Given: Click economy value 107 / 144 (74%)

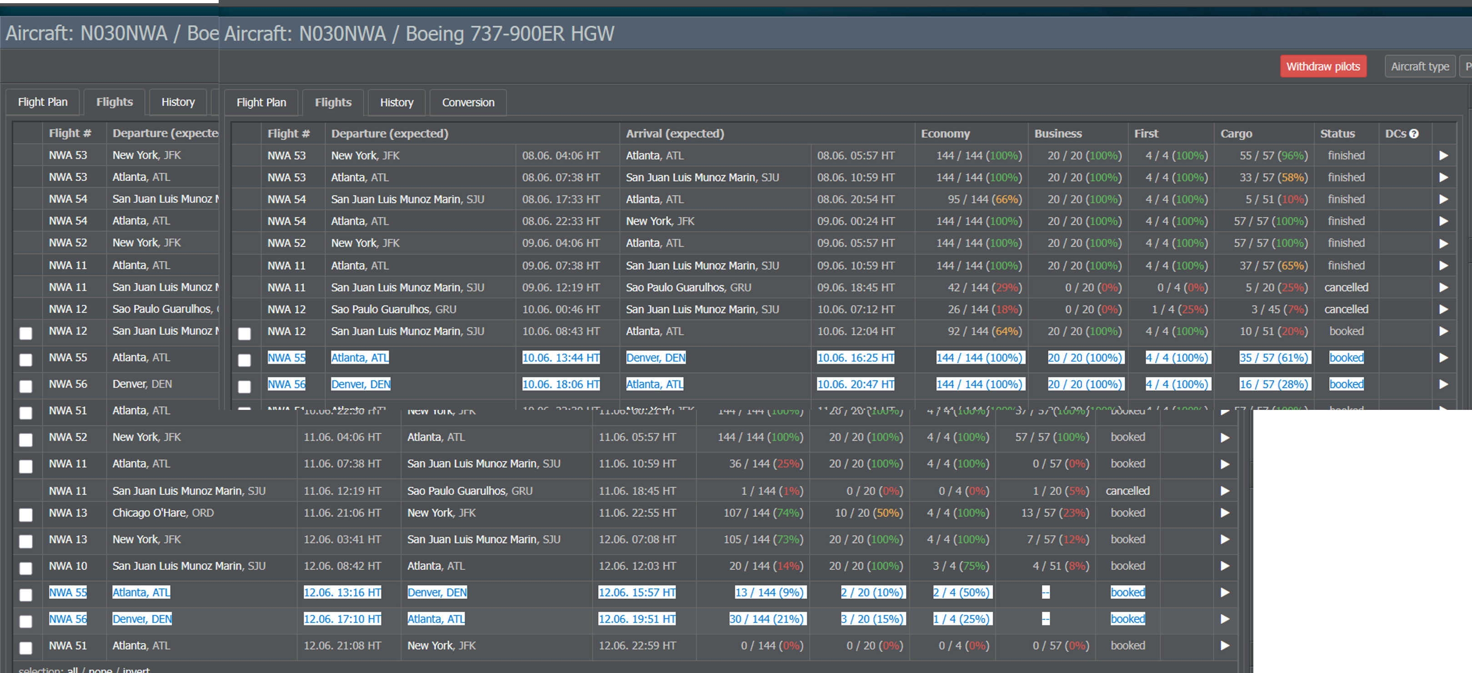Looking at the screenshot, I should coord(763,513).
